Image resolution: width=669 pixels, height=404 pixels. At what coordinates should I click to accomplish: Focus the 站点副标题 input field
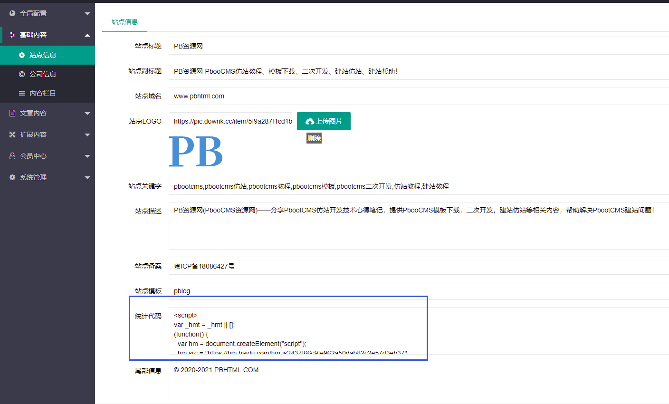pyautogui.click(x=419, y=71)
